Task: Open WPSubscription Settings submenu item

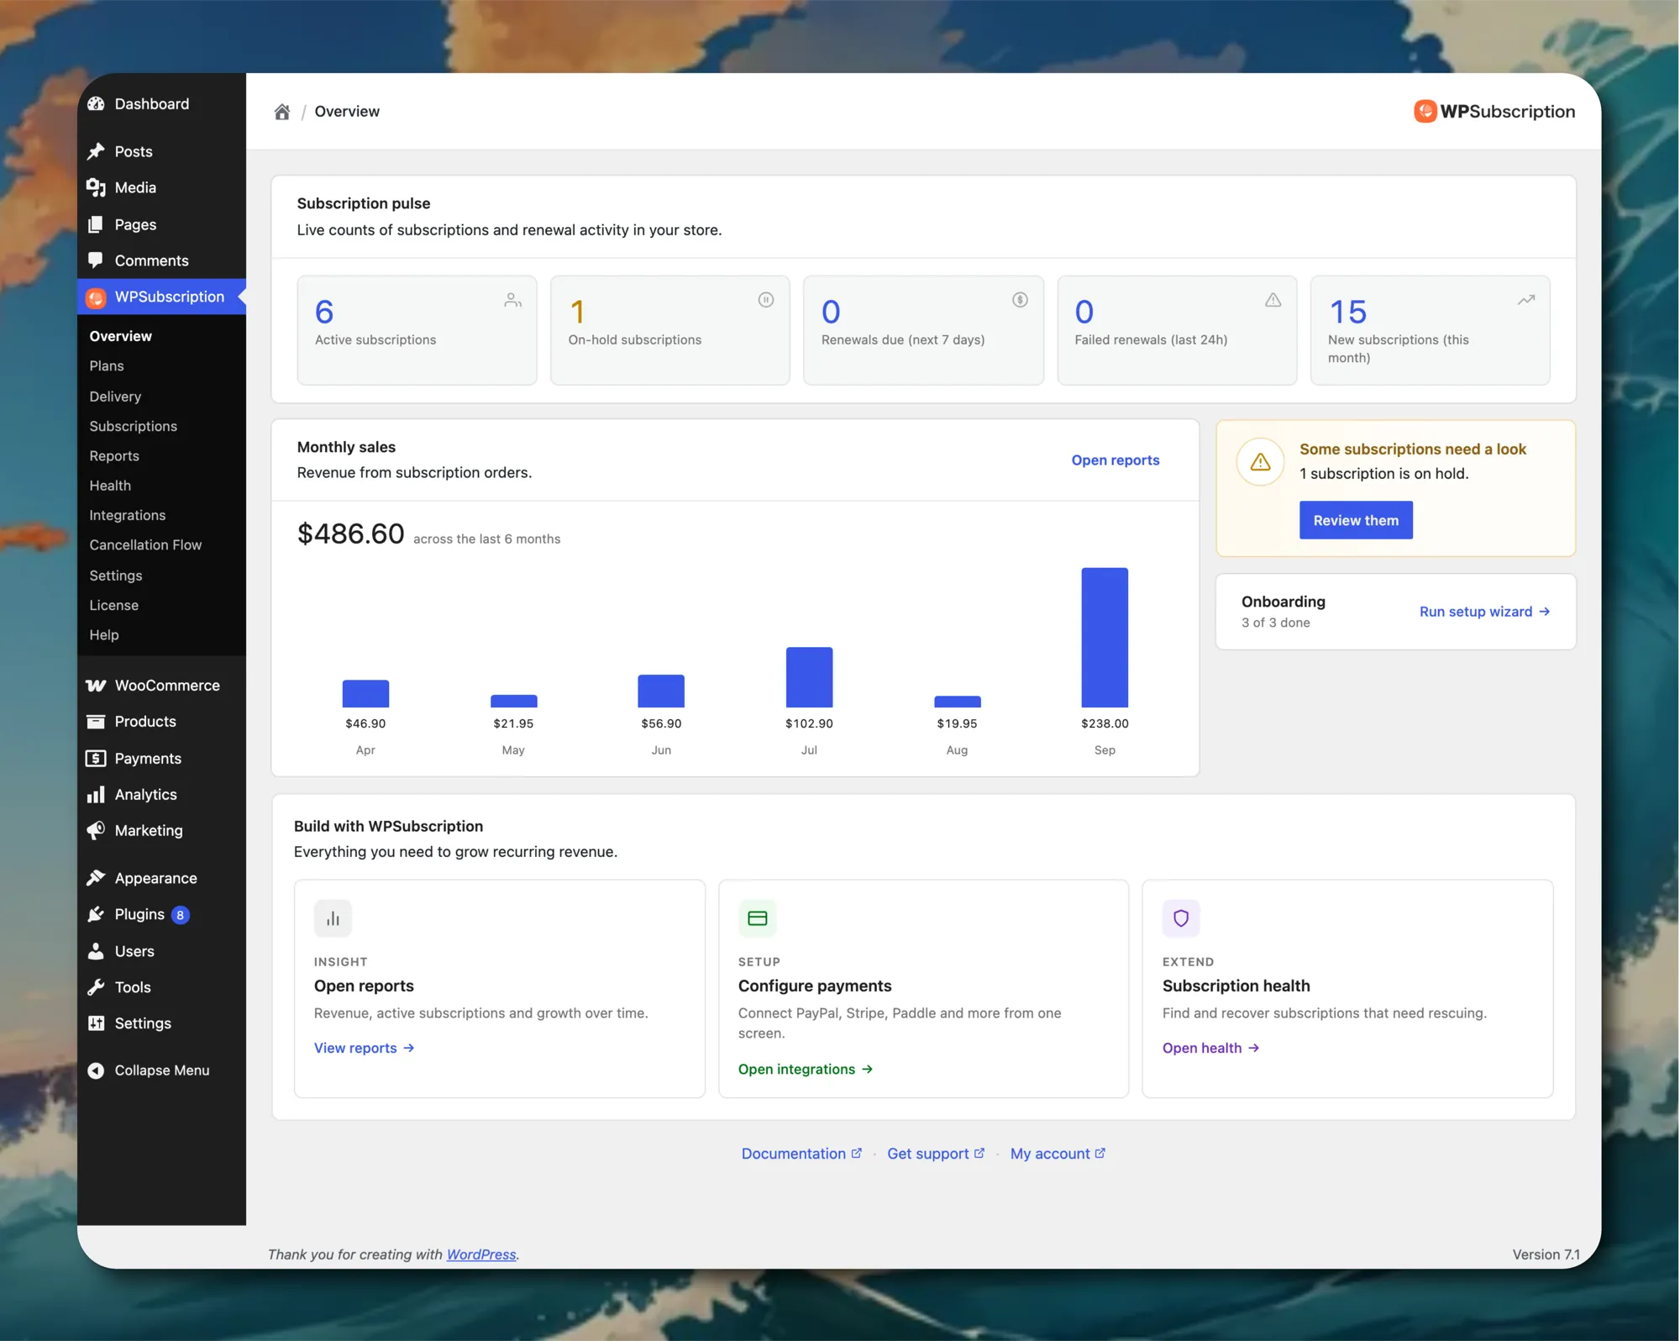Action: click(x=116, y=576)
